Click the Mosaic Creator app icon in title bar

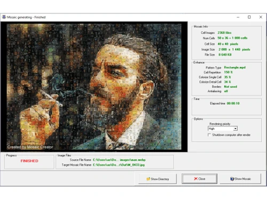(4, 17)
